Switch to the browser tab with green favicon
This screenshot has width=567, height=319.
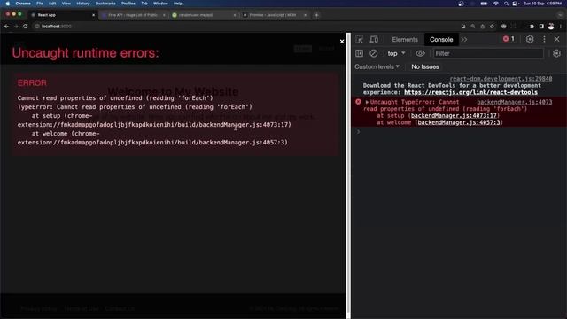tap(203, 15)
